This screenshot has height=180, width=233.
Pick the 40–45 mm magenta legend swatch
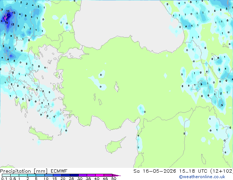[100, 175]
